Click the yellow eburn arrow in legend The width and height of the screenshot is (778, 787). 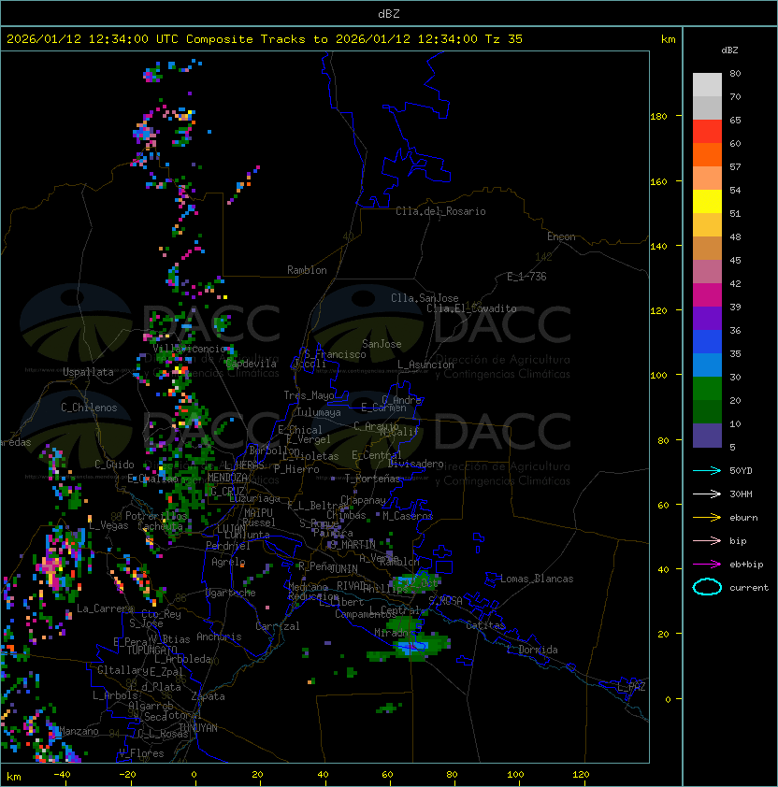(707, 518)
